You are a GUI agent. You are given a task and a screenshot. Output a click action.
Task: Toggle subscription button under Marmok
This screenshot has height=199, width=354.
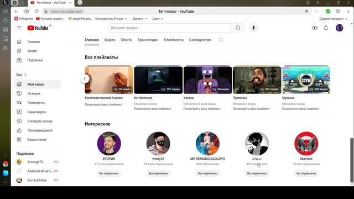(306, 173)
